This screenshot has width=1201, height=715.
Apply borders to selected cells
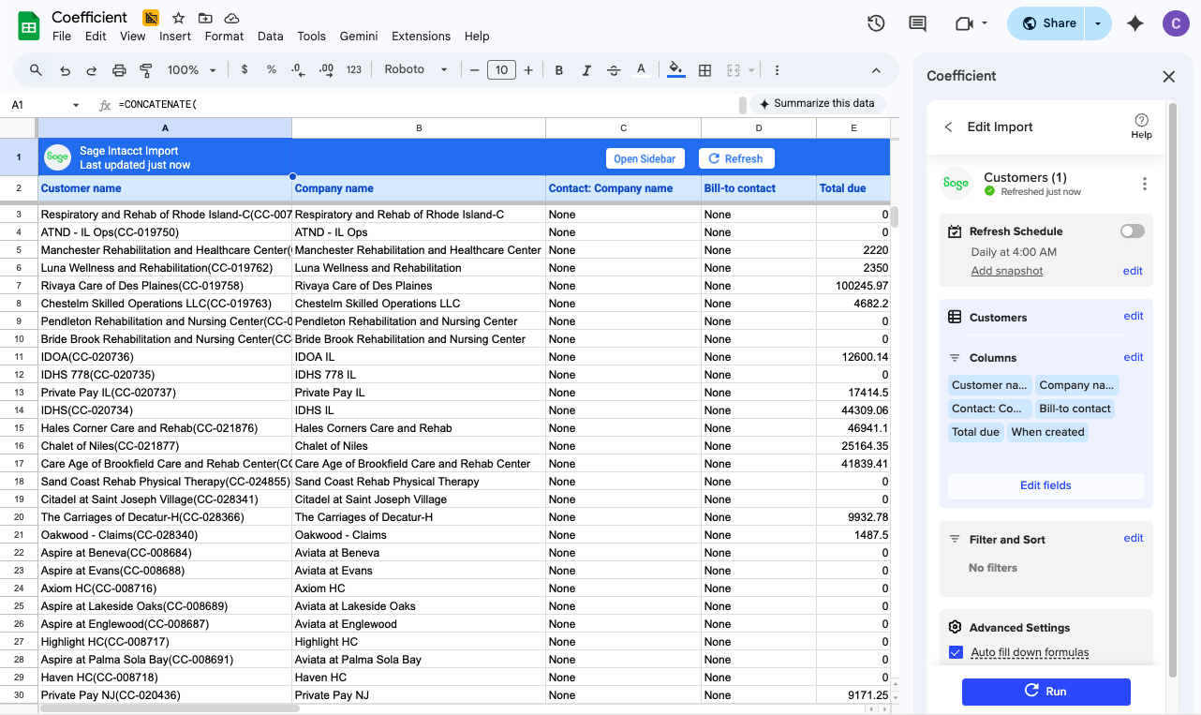(704, 69)
